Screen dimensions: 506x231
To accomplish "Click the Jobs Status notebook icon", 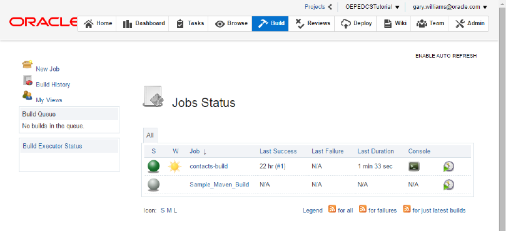I will pos(153,96).
